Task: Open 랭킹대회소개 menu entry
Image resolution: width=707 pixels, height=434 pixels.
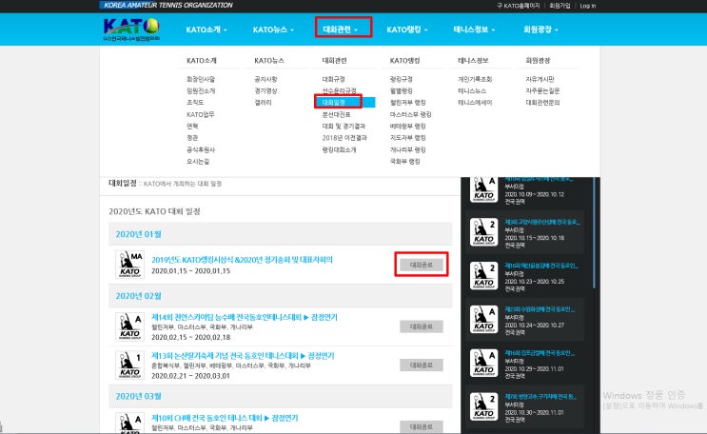Action: tap(339, 149)
